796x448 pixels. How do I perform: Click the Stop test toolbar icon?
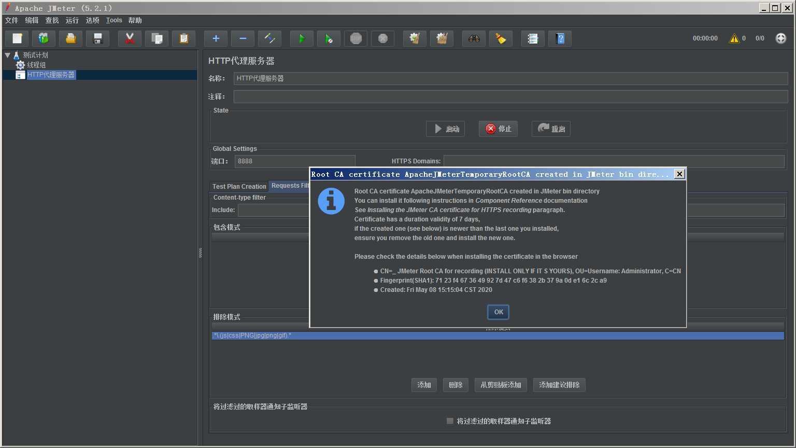[x=356, y=38]
